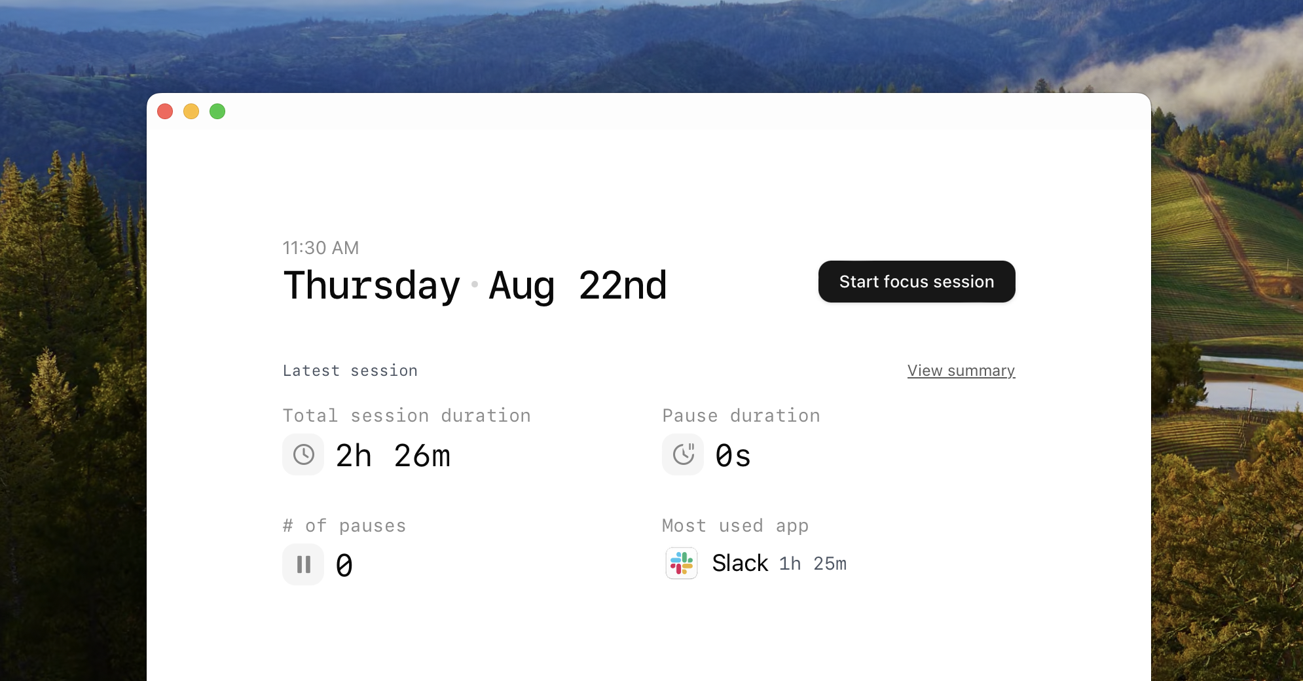Click the Thursday heading
The width and height of the screenshot is (1303, 681).
pos(372,285)
